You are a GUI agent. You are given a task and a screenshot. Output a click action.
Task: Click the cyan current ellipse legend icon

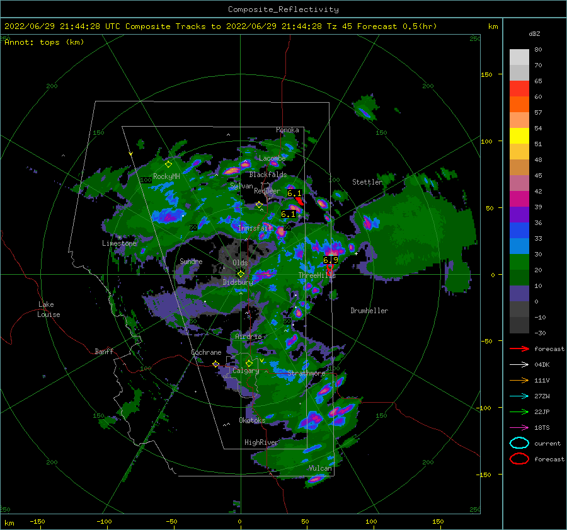coord(519,443)
